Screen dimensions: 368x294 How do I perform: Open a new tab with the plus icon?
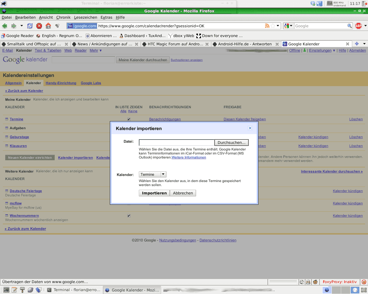[x=357, y=44]
